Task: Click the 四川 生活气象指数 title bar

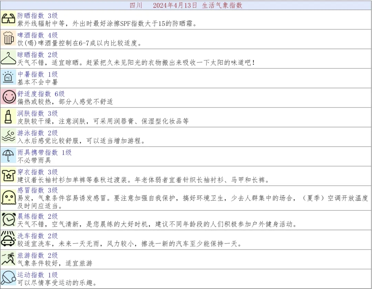Action: [186, 5]
